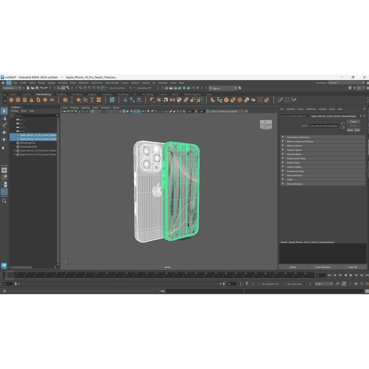Open the Workspace General dropdown
369x369 pixels.
pyautogui.click(x=346, y=83)
